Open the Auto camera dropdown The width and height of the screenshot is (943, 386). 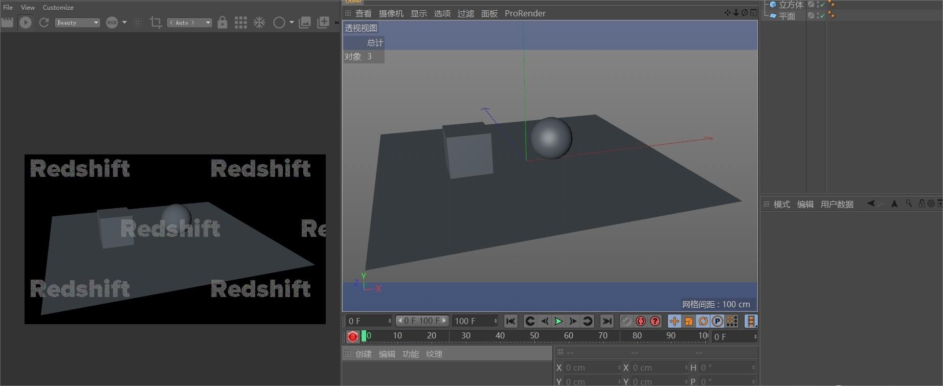pos(189,22)
